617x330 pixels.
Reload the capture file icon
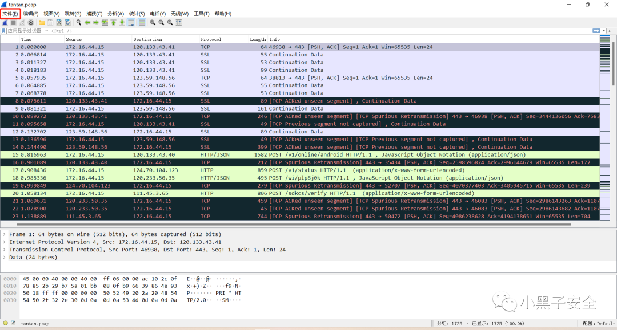67,23
